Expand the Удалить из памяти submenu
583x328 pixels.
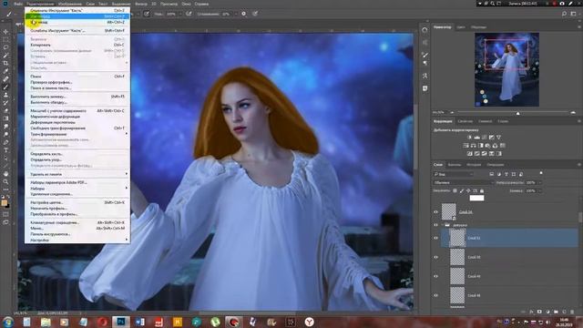[x=77, y=174]
